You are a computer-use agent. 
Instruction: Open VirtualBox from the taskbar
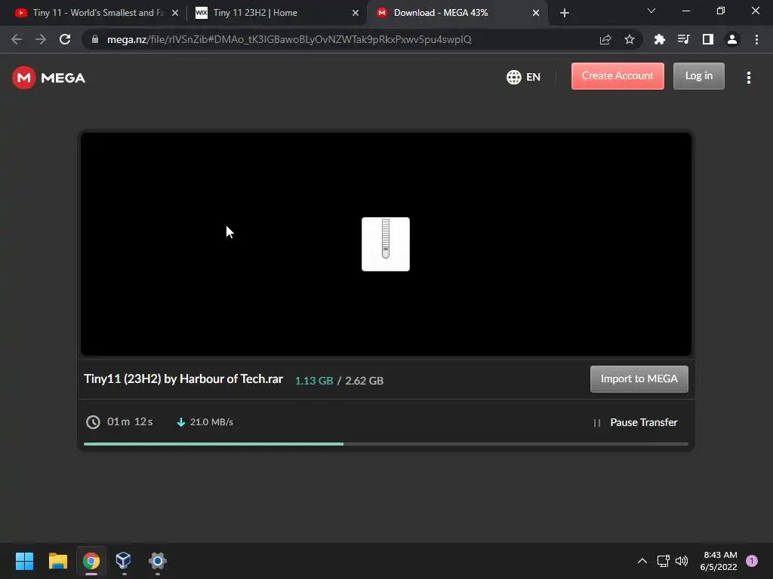[x=123, y=560]
